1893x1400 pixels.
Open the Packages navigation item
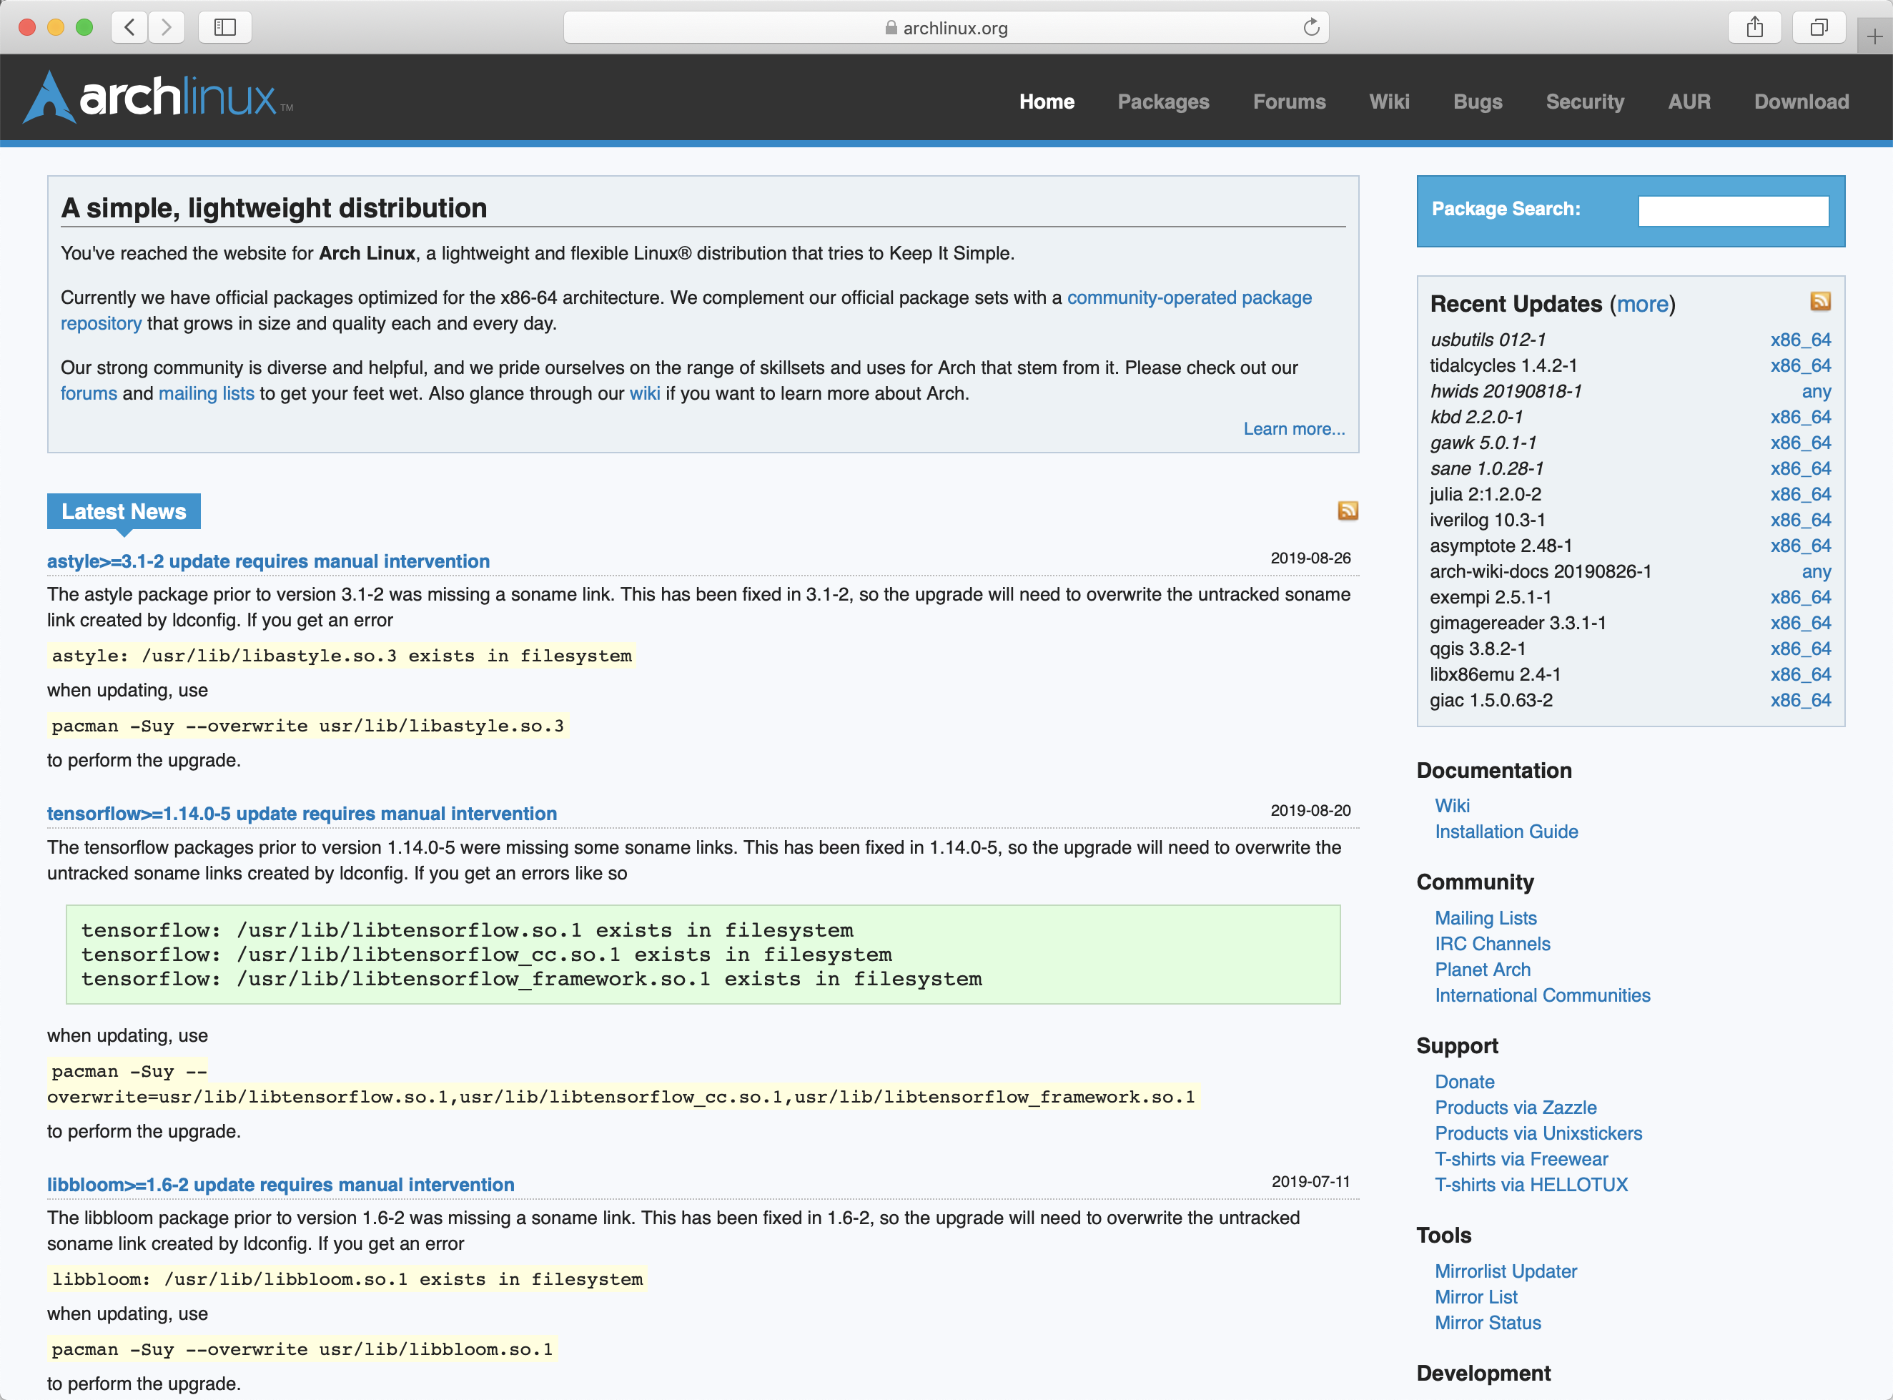tap(1163, 102)
